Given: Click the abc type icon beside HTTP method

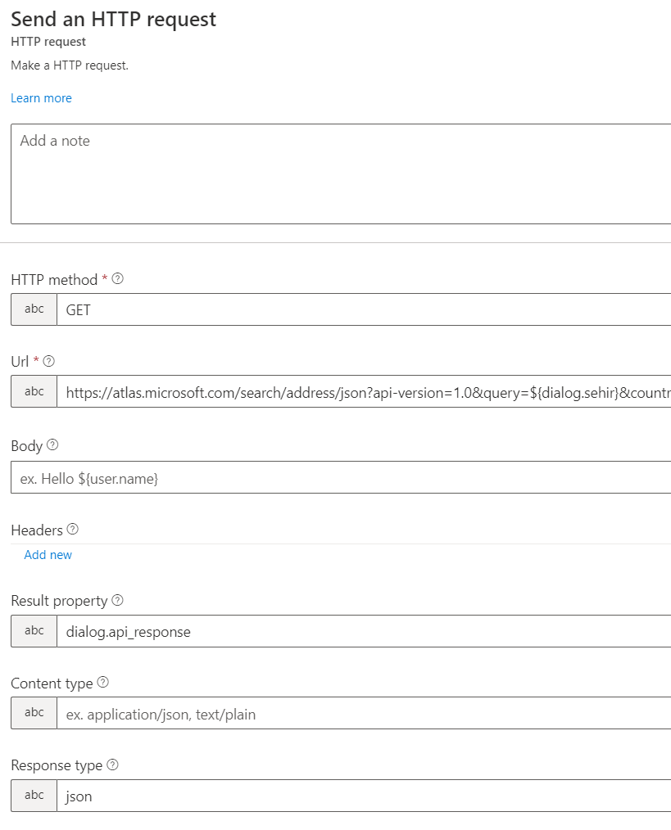Looking at the screenshot, I should coord(33,309).
